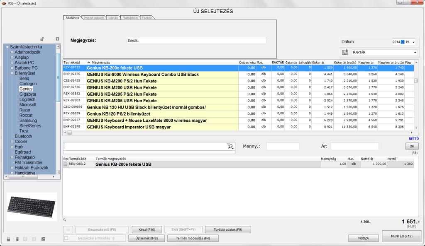425x246 pixels.
Task: Click the small magnifier icon under the item list
Action: click(x=64, y=220)
